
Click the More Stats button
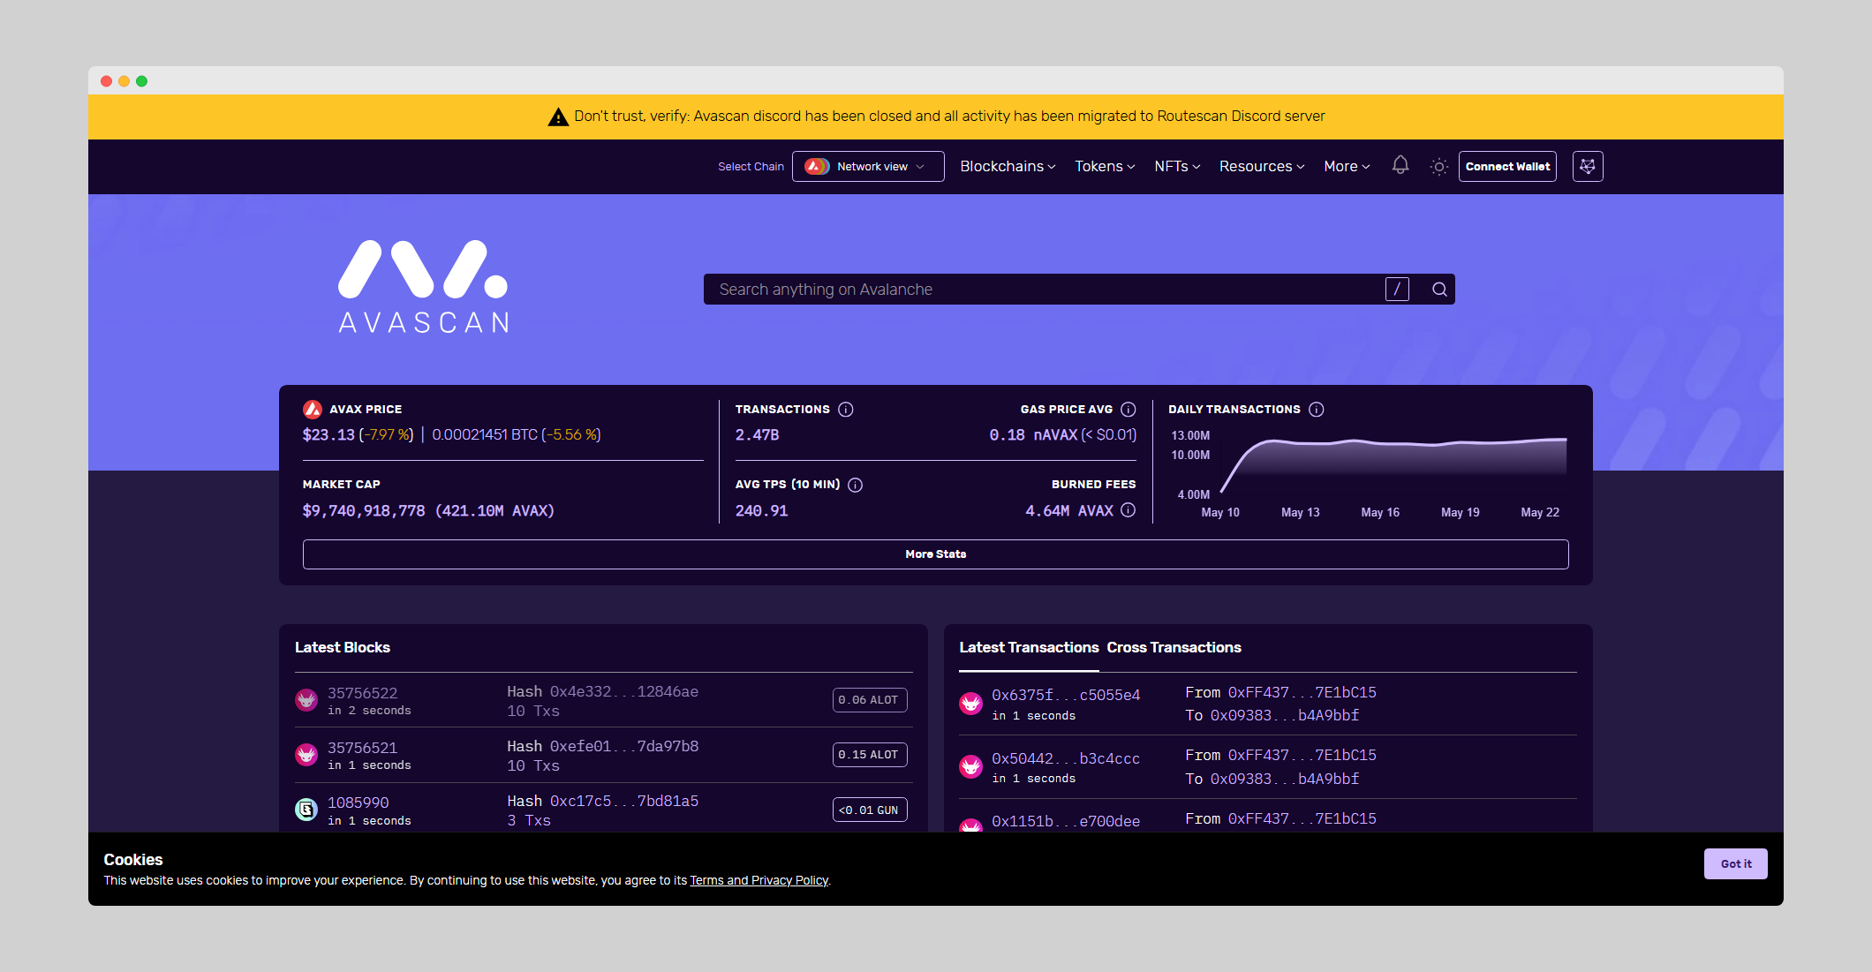936,554
